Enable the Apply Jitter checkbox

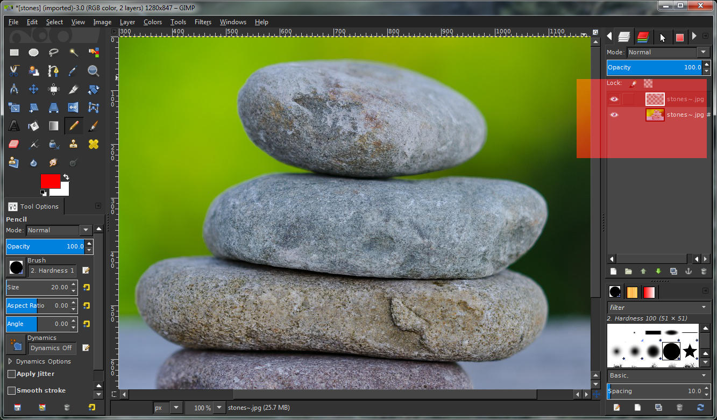[11, 374]
